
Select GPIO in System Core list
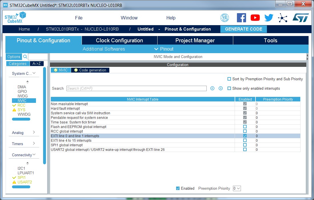[22, 91]
